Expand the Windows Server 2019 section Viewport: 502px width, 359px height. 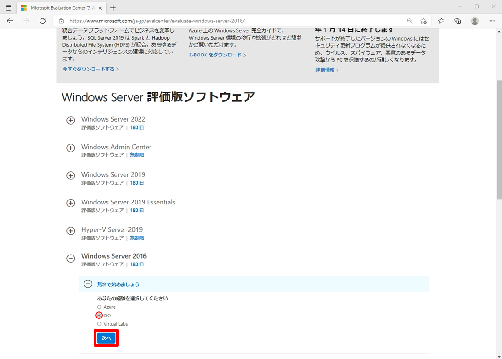(x=70, y=176)
